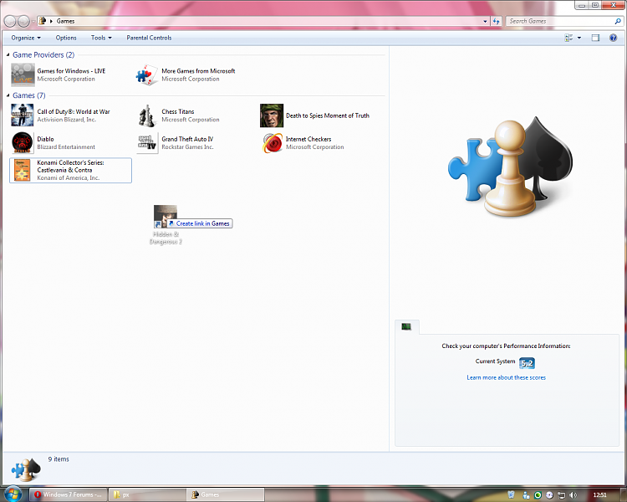Click the Games address bar path
627x502 pixels.
click(x=65, y=21)
